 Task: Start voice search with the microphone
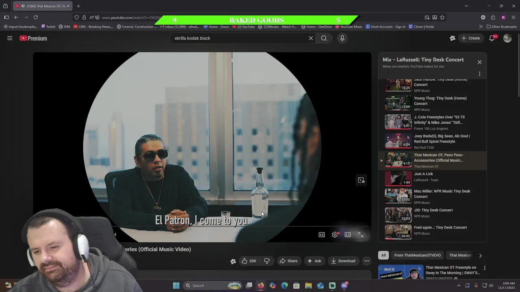click(x=342, y=38)
